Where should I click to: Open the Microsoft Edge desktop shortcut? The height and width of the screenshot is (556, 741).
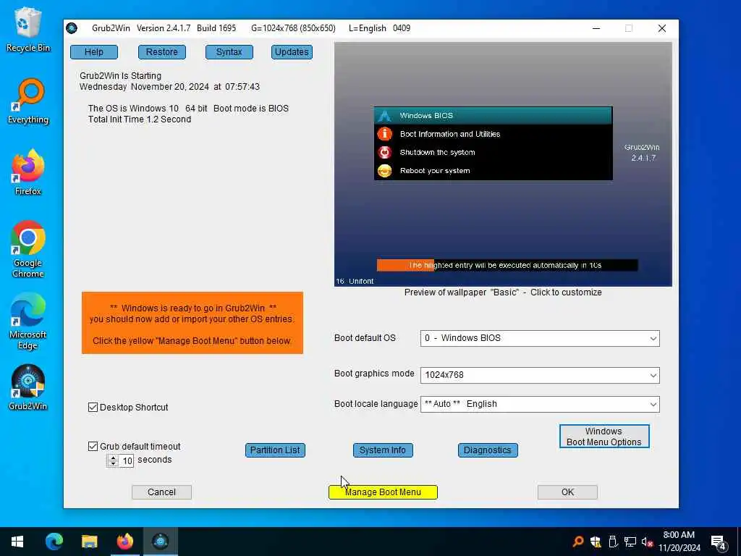(28, 321)
